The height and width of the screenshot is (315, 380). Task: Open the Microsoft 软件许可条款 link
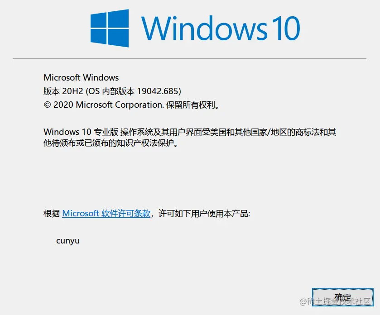point(106,214)
